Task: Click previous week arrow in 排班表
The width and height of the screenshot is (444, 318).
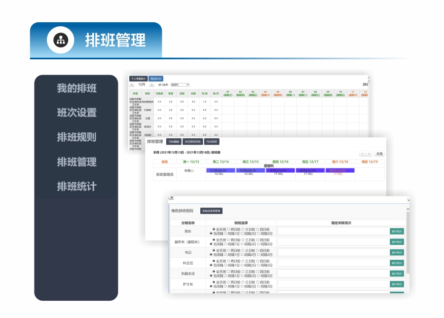Action: (x=363, y=154)
